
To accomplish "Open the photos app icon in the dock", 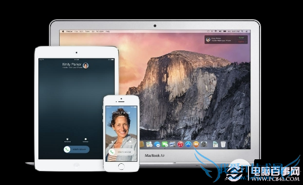I will [x=172, y=144].
